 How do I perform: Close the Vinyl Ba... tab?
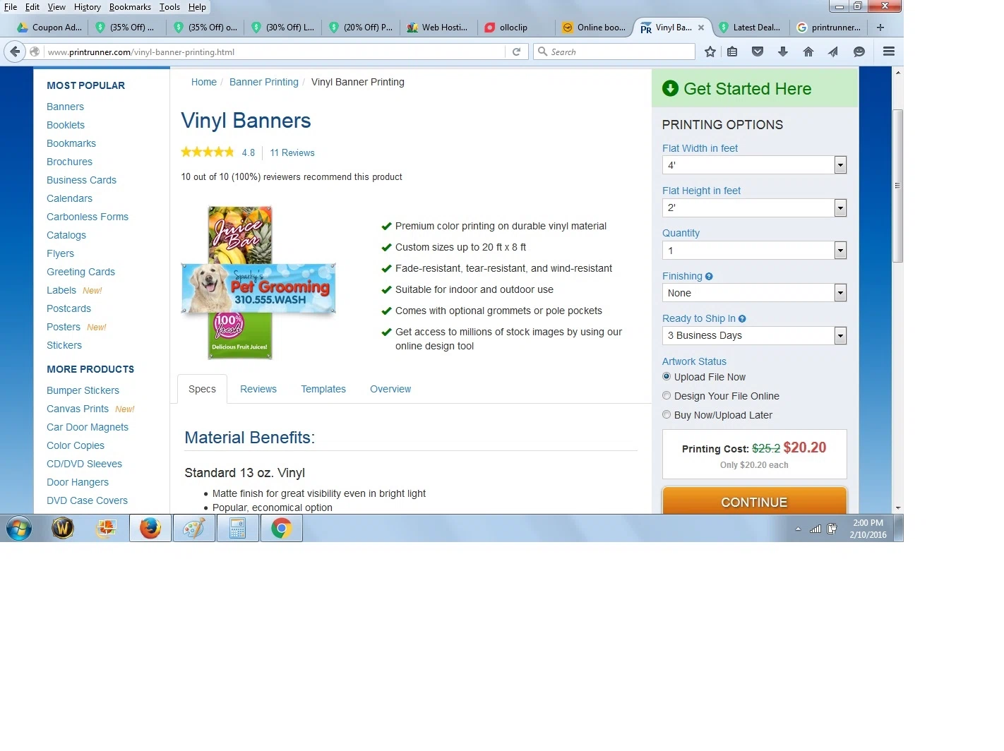point(701,28)
